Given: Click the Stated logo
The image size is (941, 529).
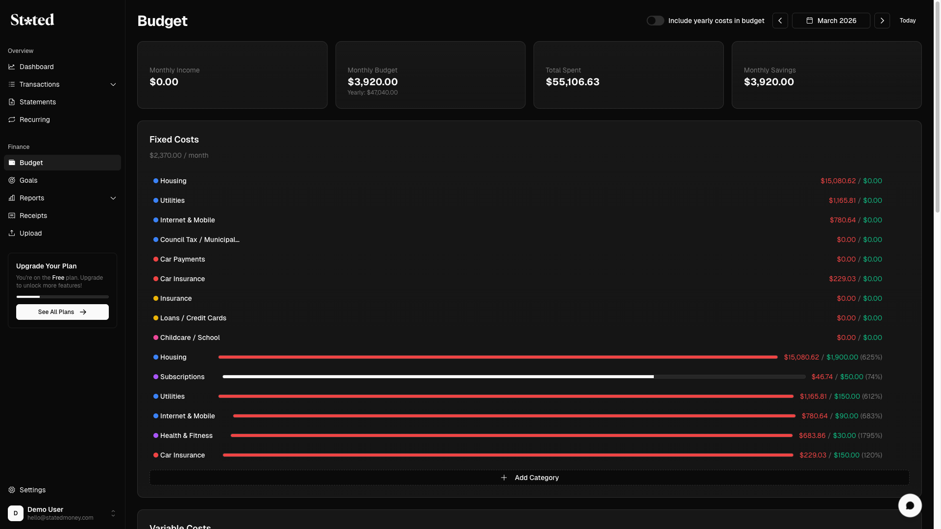Looking at the screenshot, I should [x=32, y=20].
